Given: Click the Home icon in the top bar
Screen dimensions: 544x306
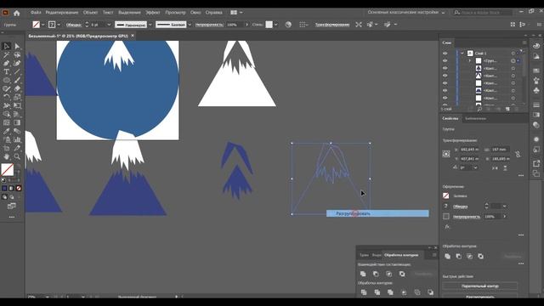Looking at the screenshot, I should [16, 13].
